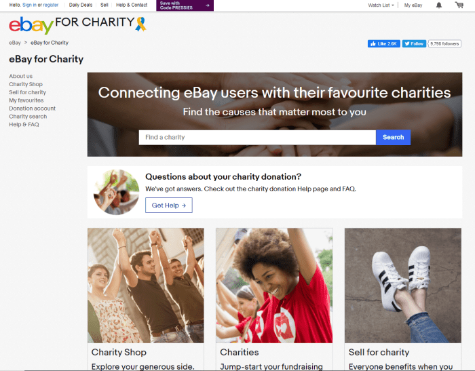475x371 pixels.
Task: Open the Sell for charity sneakers image
Action: tap(403, 286)
